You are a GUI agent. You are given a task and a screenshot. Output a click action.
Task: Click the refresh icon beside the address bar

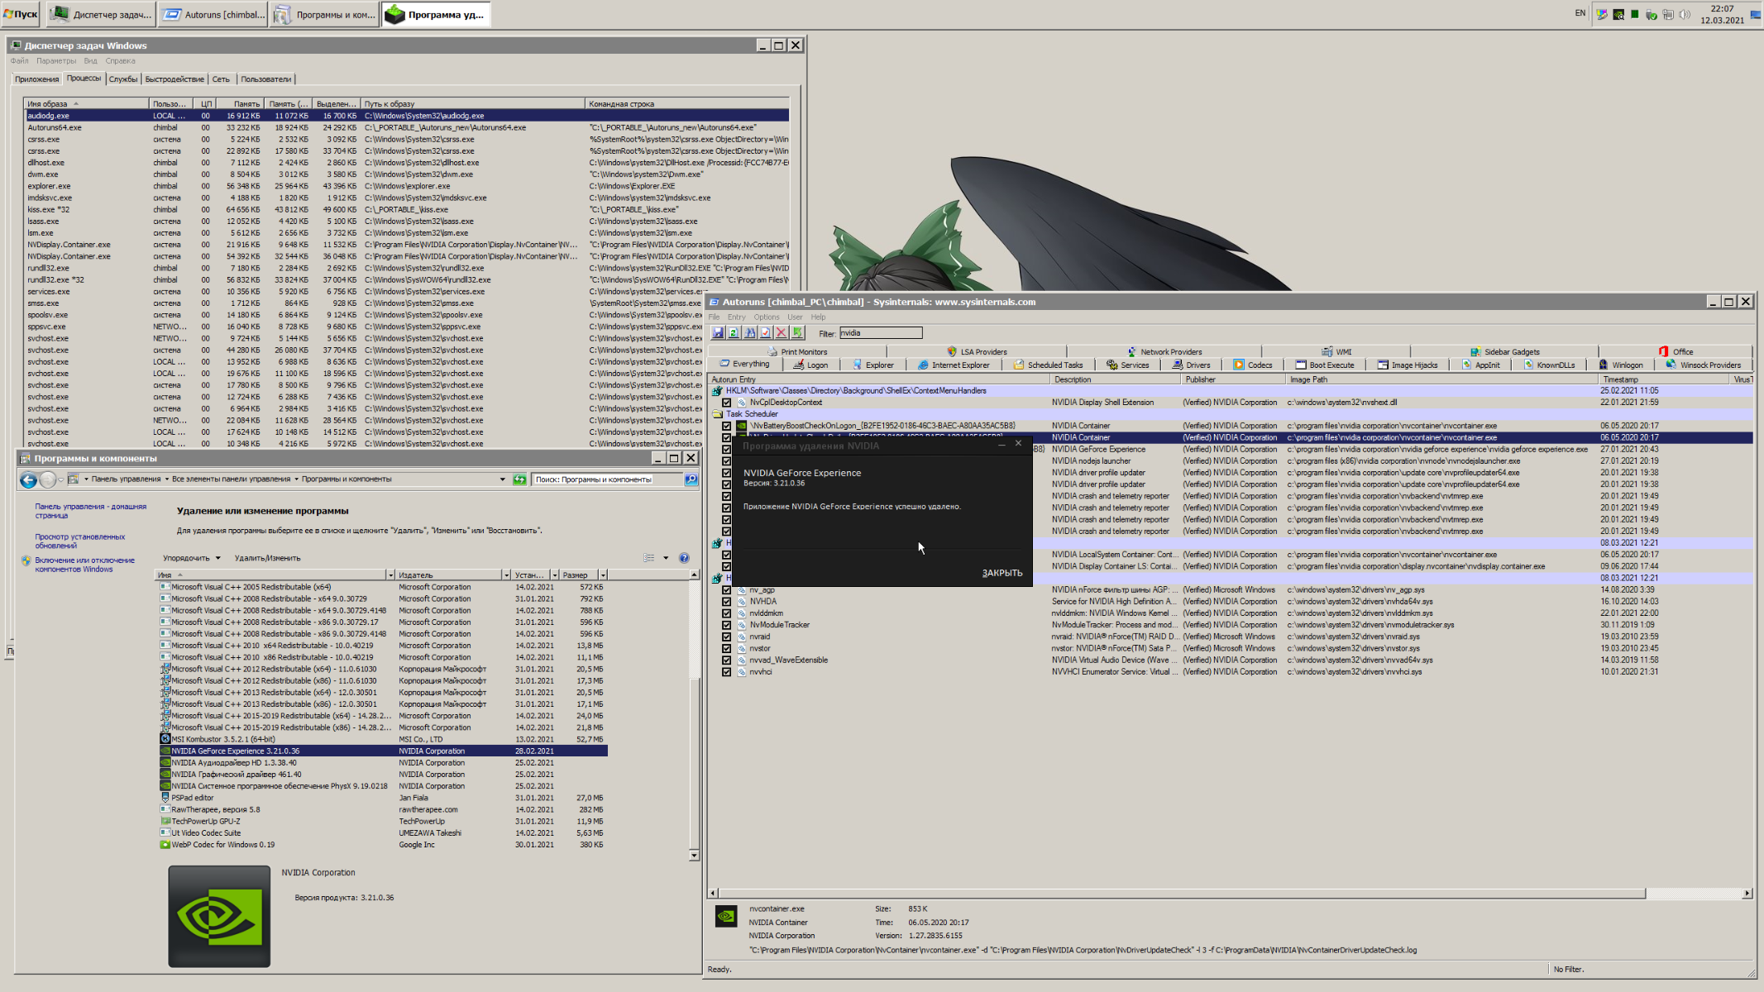[519, 479]
